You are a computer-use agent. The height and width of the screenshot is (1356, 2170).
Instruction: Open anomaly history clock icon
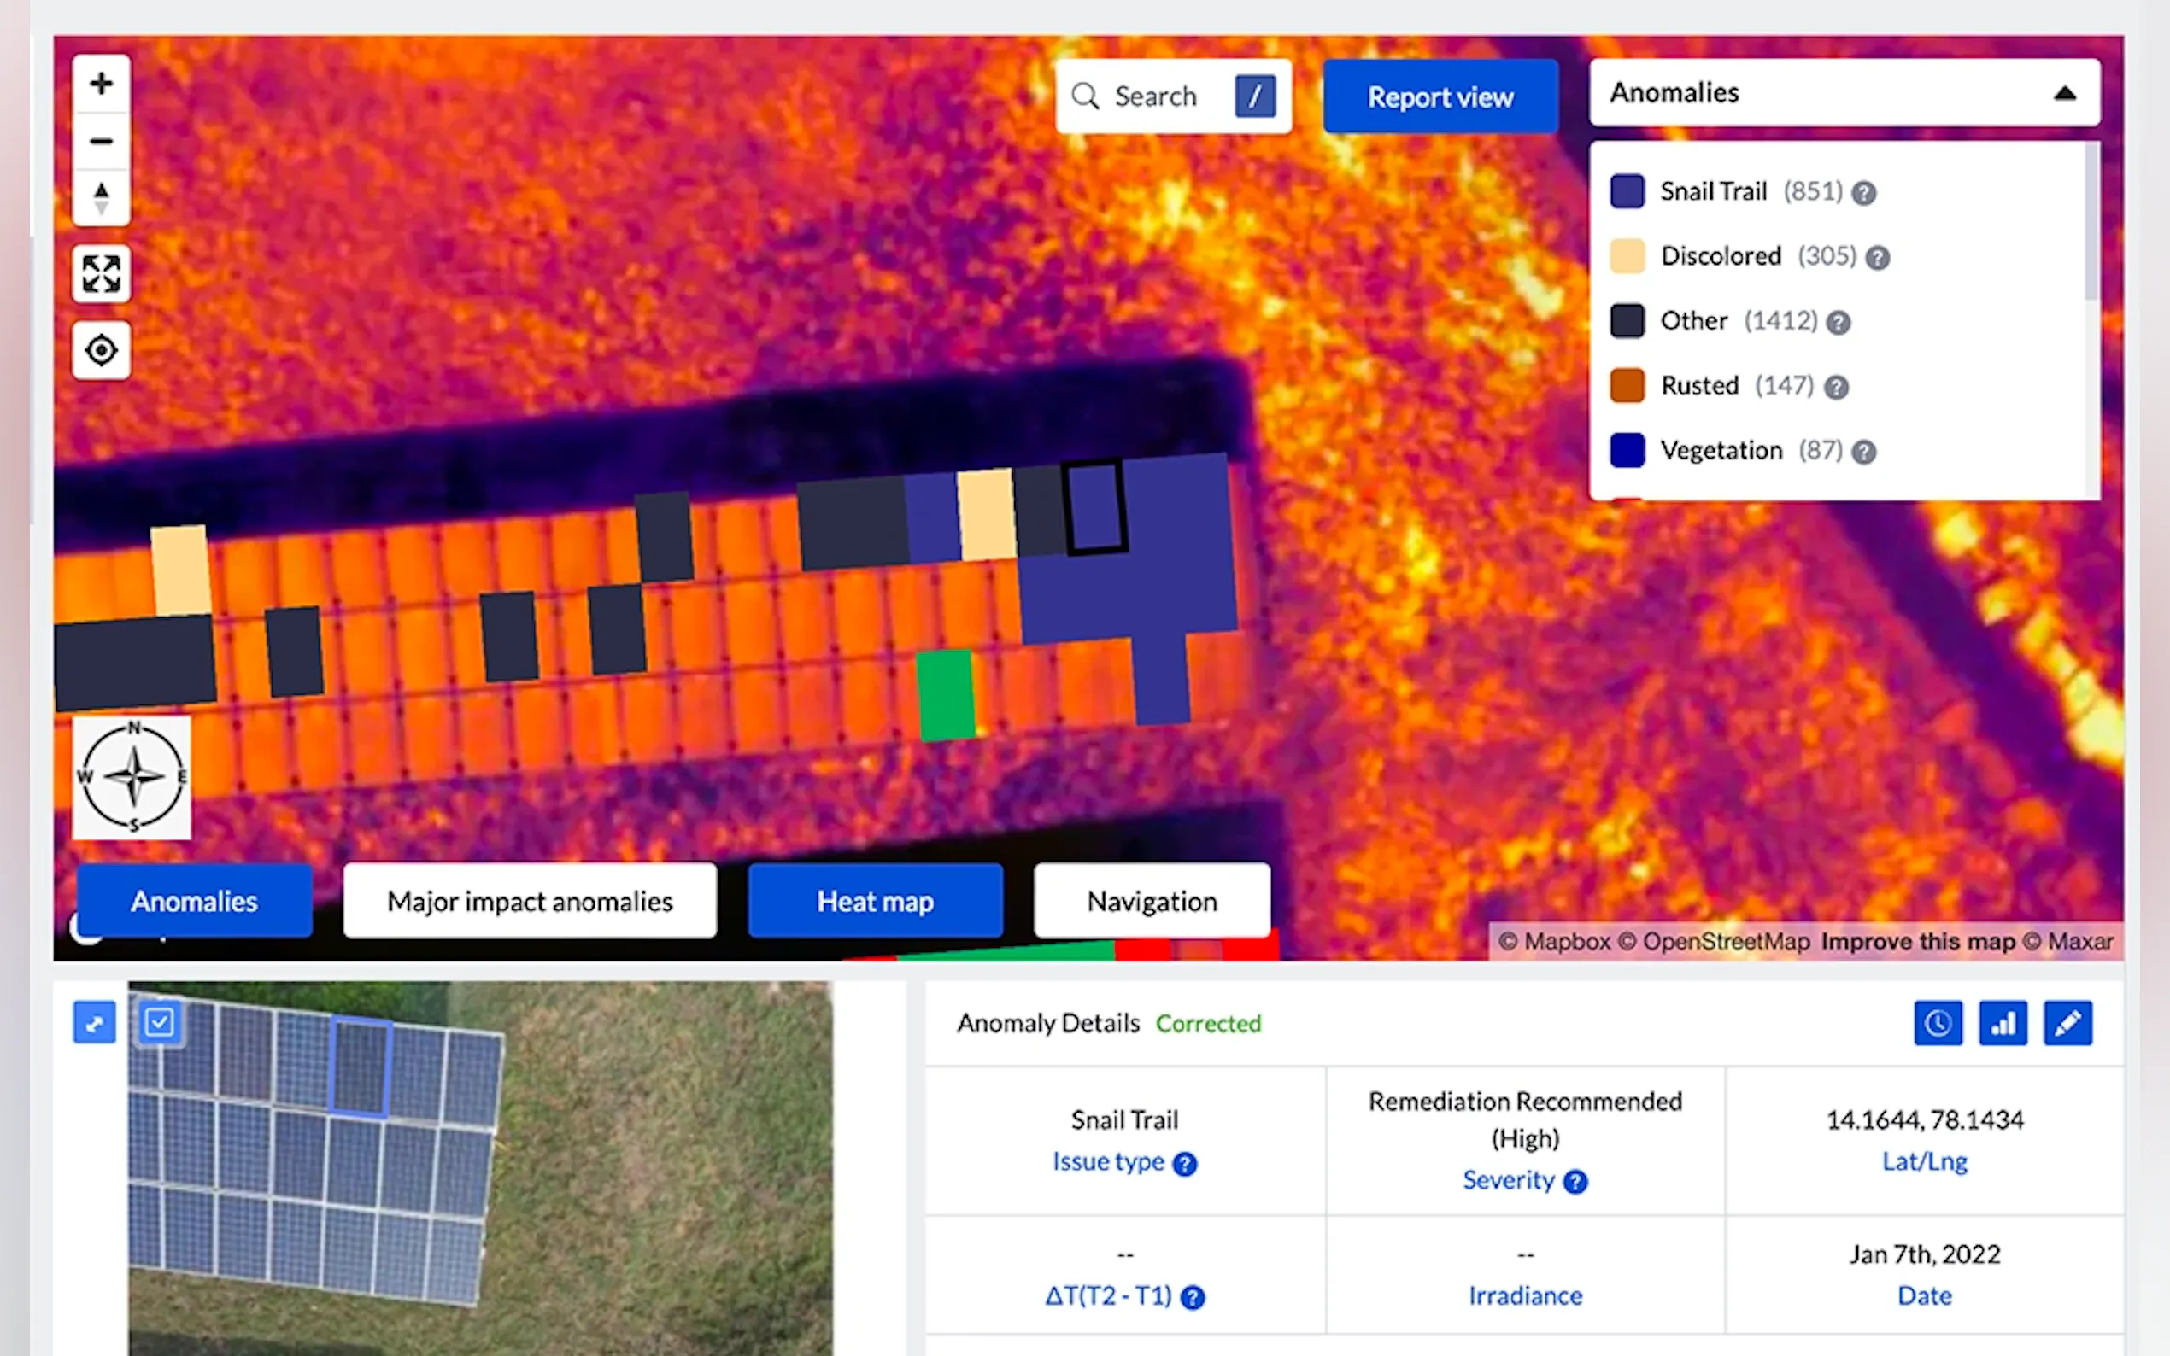[x=1938, y=1023]
